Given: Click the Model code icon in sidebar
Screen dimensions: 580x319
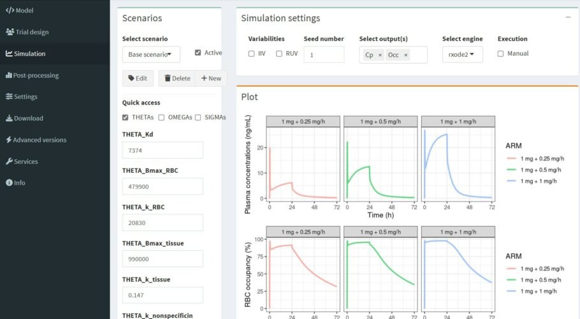Looking at the screenshot, I should point(9,10).
